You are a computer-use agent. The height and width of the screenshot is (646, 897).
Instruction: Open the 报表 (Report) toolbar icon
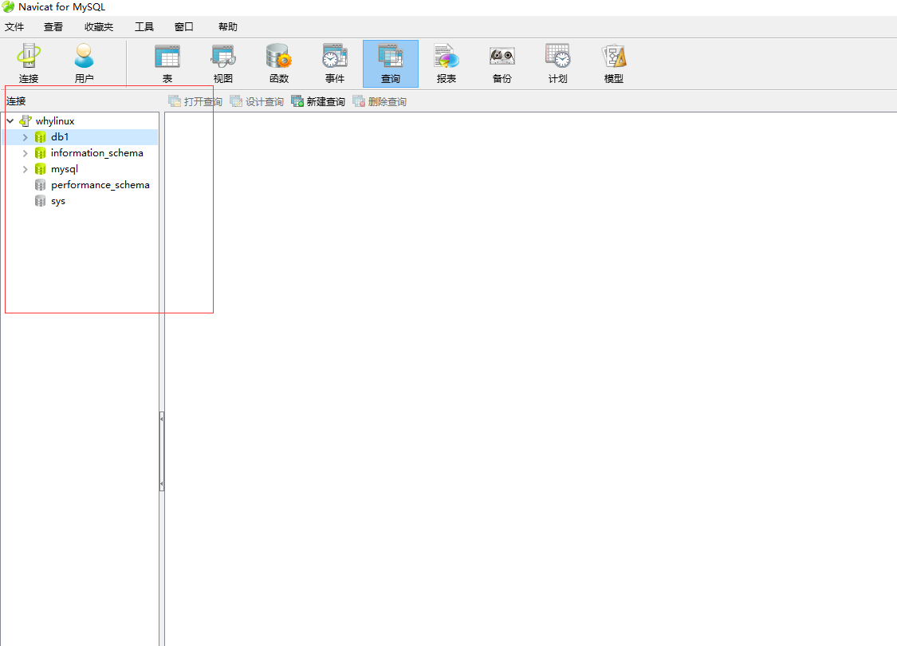click(447, 64)
